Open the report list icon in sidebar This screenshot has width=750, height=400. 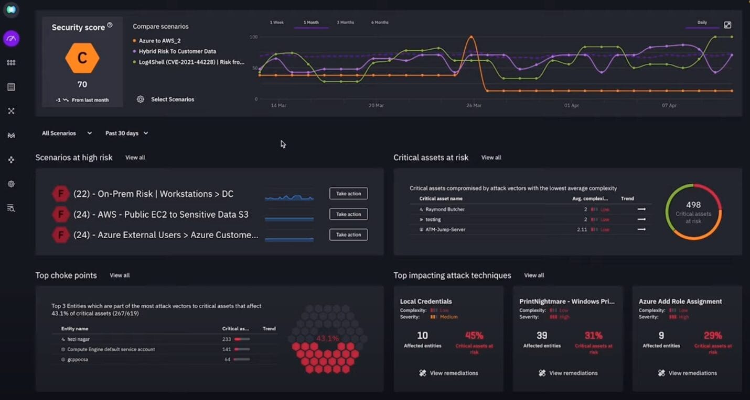pyautogui.click(x=11, y=87)
